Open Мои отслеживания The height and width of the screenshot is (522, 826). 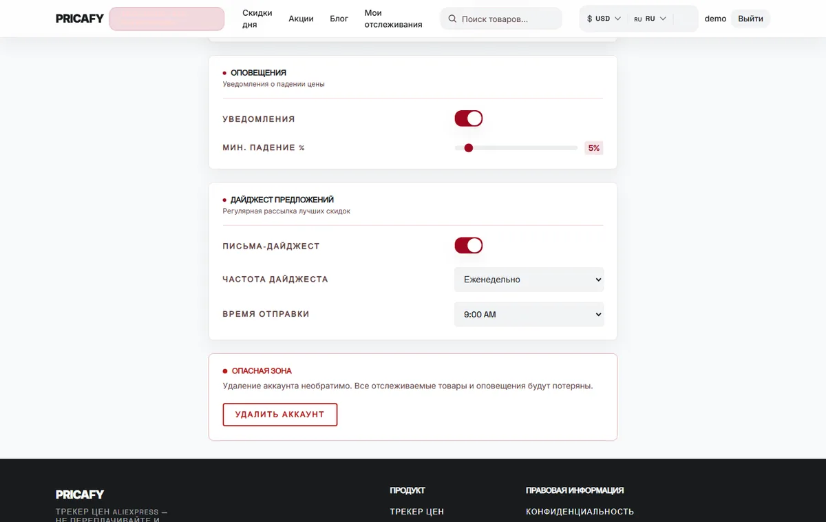[x=393, y=19]
